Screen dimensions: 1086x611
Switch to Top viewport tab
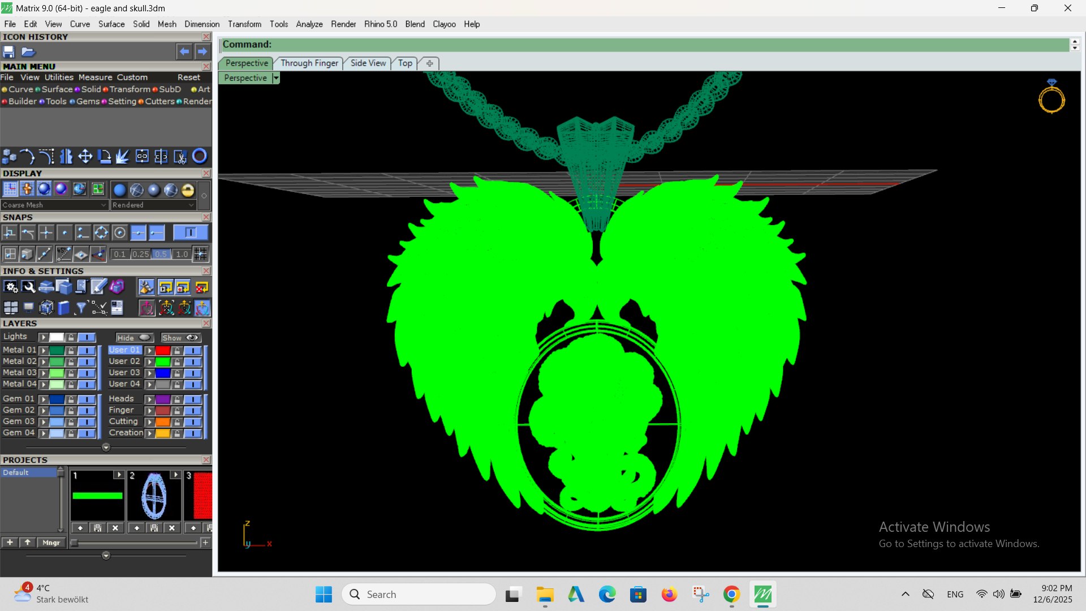pyautogui.click(x=405, y=63)
